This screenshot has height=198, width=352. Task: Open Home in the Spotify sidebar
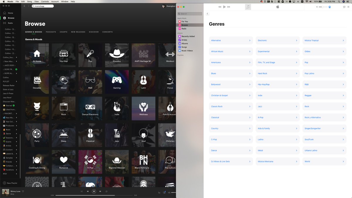coord(8,13)
